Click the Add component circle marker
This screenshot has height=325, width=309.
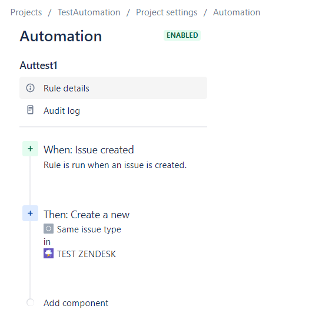(x=30, y=303)
